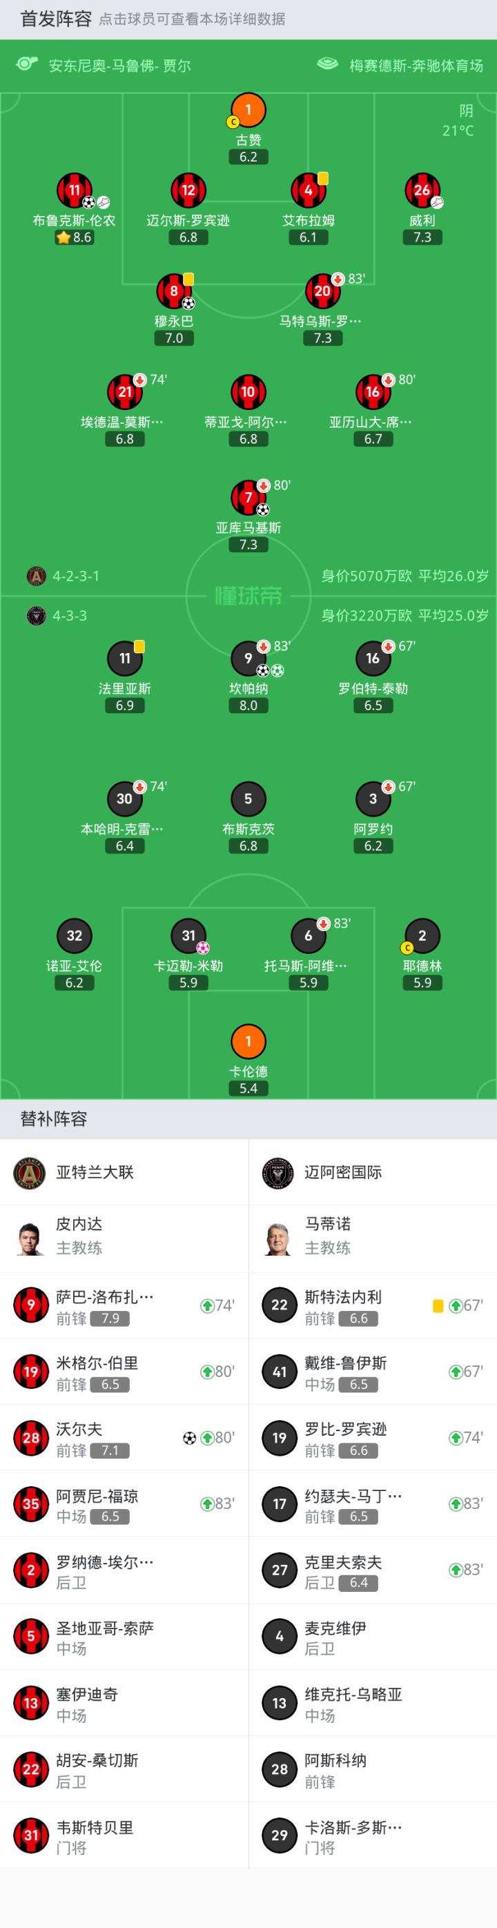Click 穆永巴's number 8 jersey
The image size is (497, 1928).
coord(174,291)
